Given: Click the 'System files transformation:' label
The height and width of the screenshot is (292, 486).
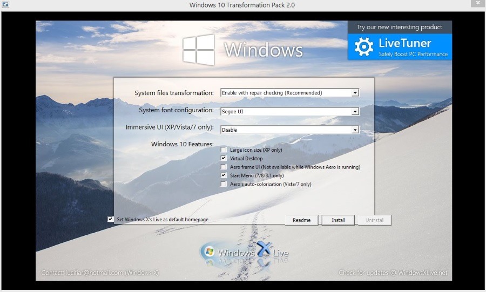Looking at the screenshot, I should (x=174, y=93).
